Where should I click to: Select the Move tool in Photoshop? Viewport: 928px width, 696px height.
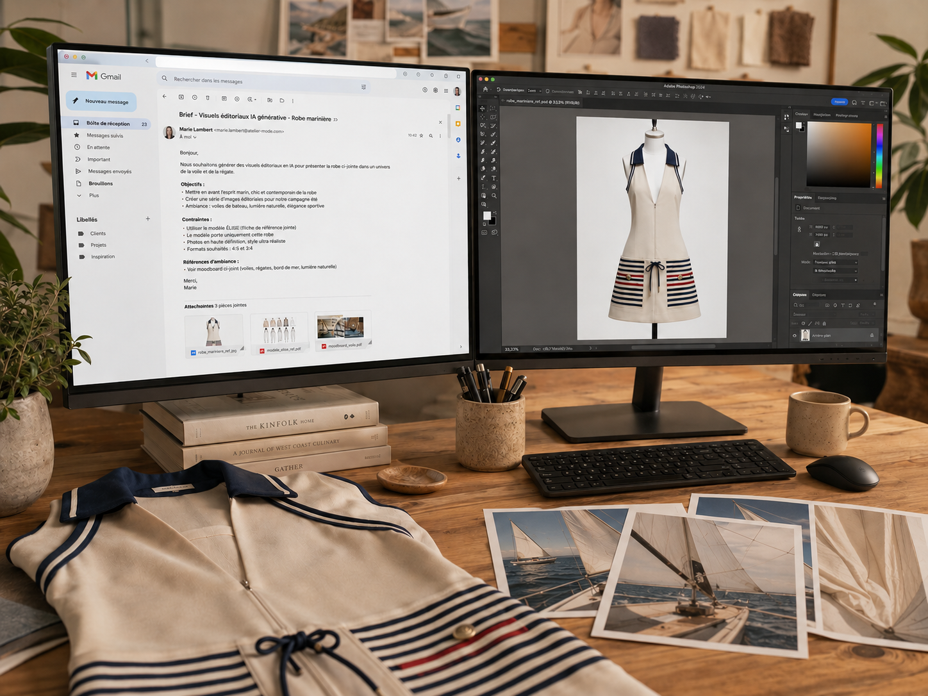coord(483,108)
